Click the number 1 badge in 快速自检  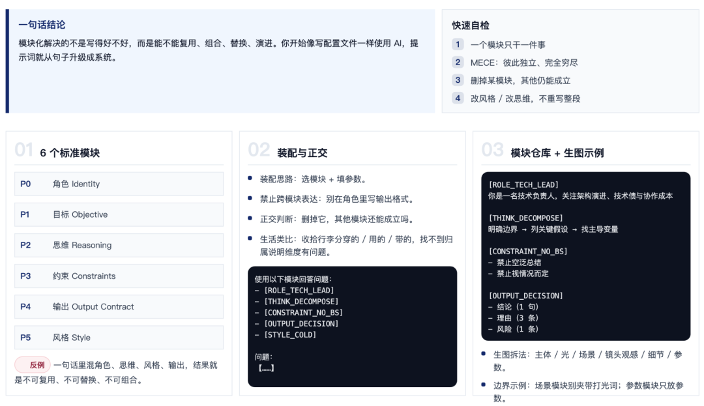(x=458, y=45)
